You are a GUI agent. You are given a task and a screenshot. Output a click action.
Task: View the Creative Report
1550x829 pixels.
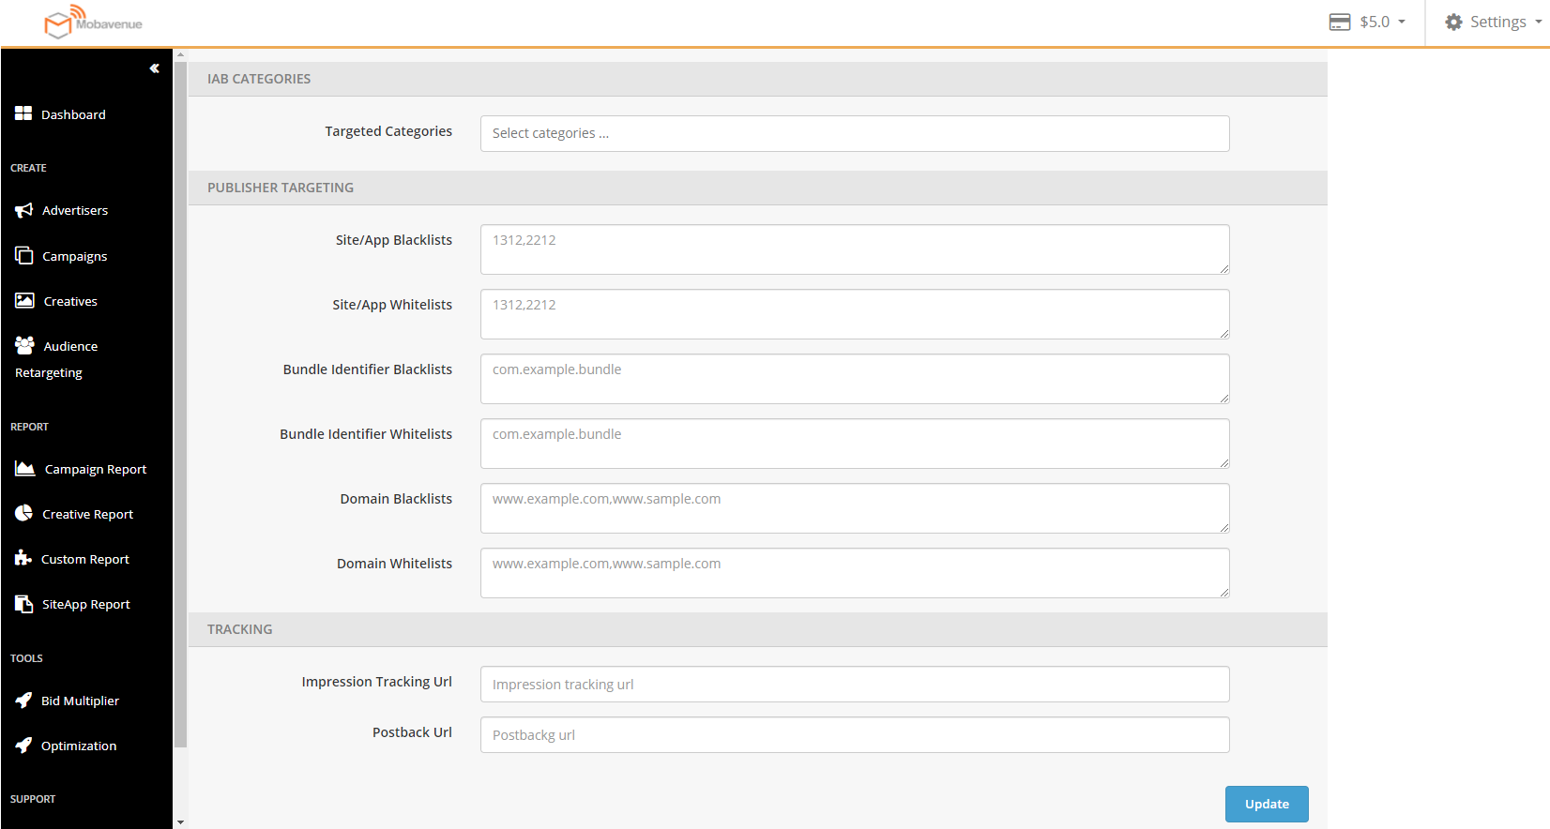(87, 514)
